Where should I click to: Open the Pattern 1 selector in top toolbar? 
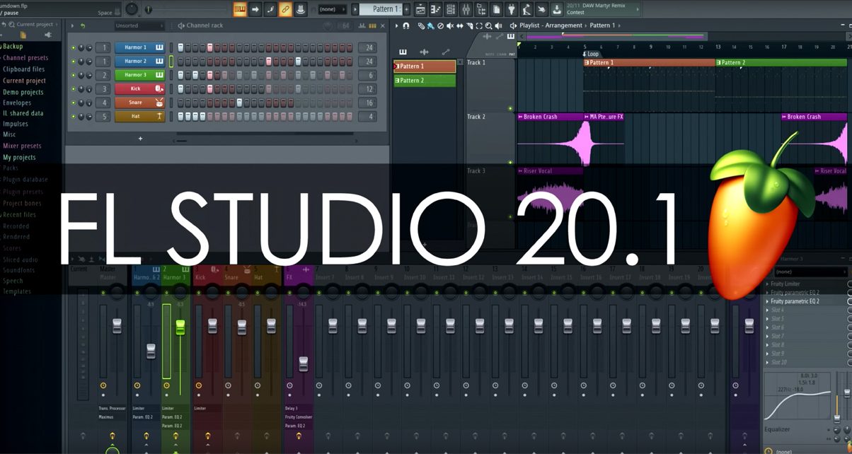point(381,9)
